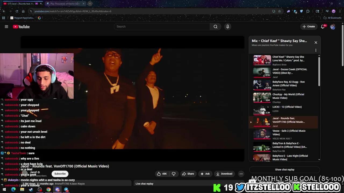This screenshot has width=344, height=193.
Task: Open the Mix - Chief Keef playlist title
Action: pyautogui.click(x=279, y=41)
